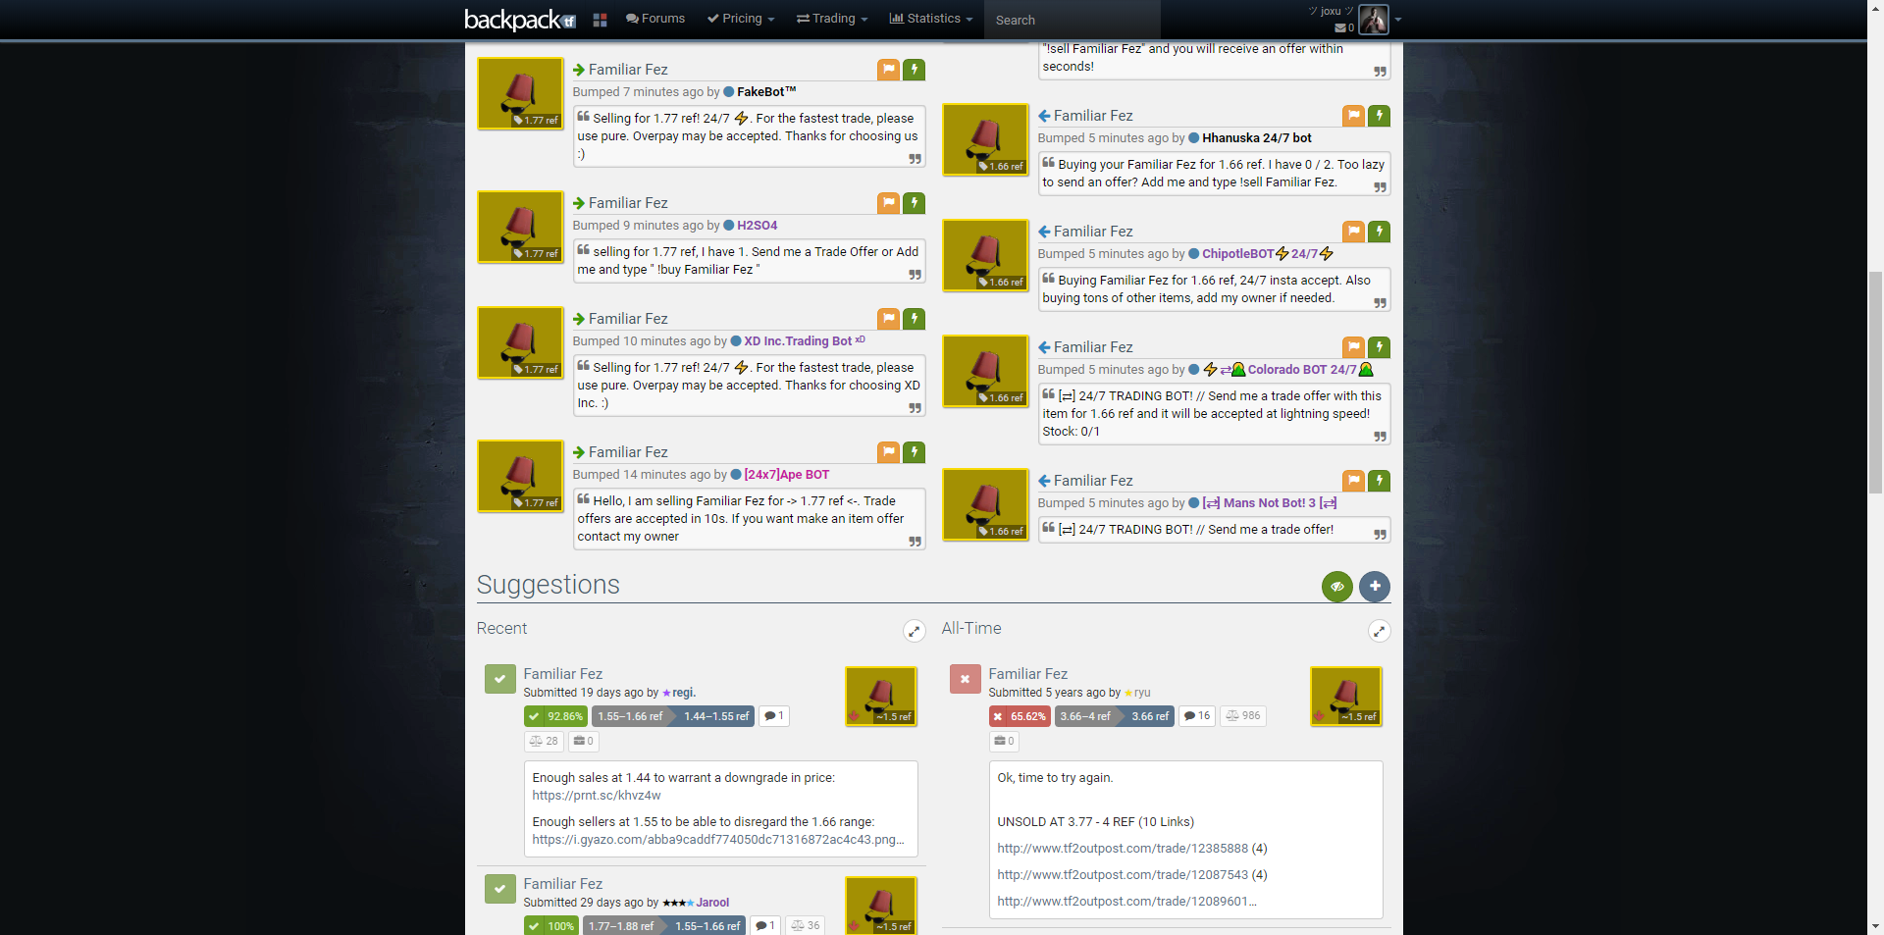Viewport: 1884px width, 935px height.
Task: Open tf2outpost trade 12385888 link
Action: 1123,849
